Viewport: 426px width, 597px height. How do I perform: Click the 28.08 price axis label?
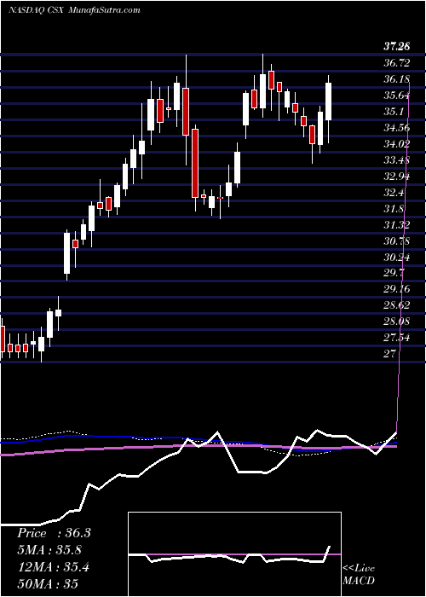point(396,322)
